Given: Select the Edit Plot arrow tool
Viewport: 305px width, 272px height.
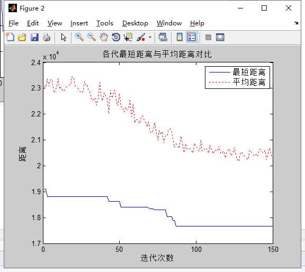Looking at the screenshot, I should coord(64,37).
